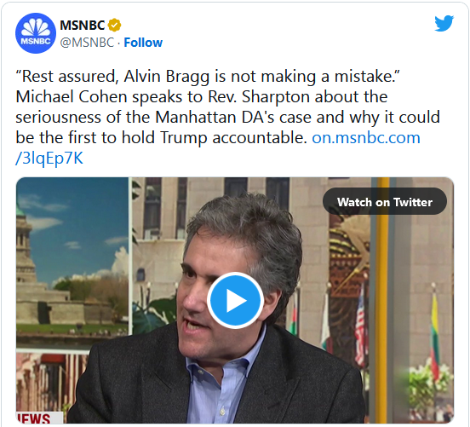Play the video with the blue play button
The width and height of the screenshot is (470, 427).
[235, 300]
